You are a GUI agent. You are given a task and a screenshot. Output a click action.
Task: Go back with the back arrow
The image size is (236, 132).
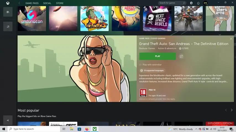(x=19, y=3)
